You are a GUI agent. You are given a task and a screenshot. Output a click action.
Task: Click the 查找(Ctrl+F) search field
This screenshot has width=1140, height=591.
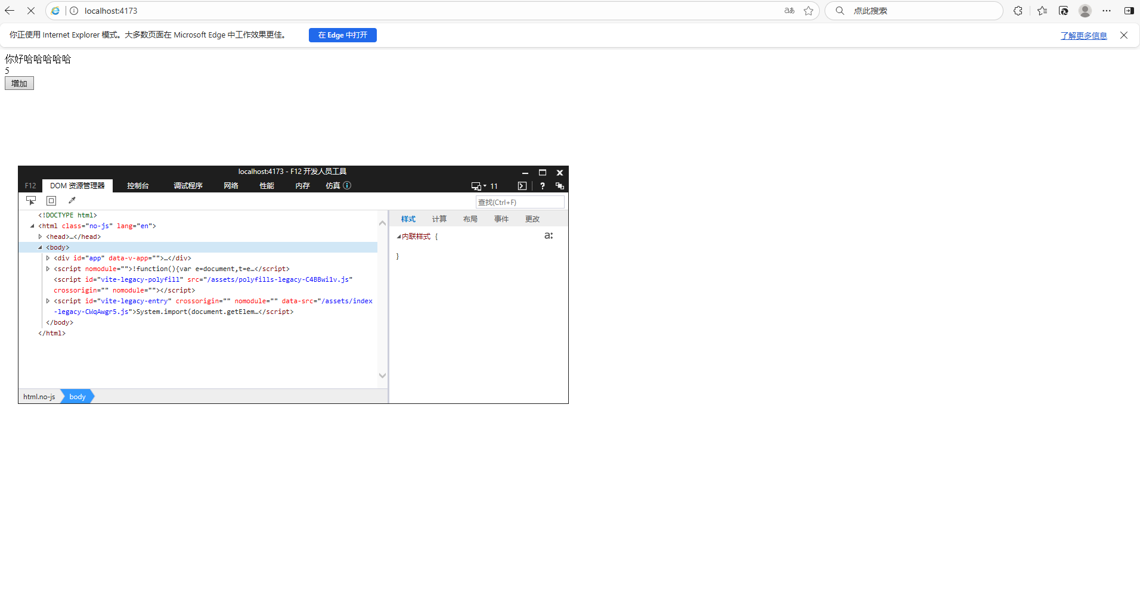click(x=520, y=203)
